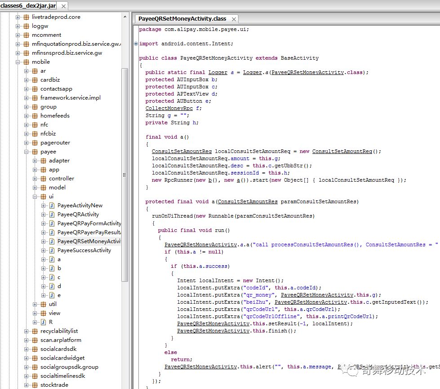Click the PayeeQRActivity class file icon

pos(52,214)
